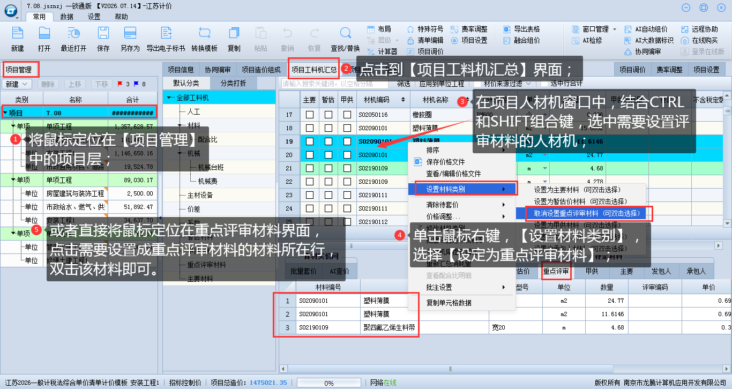
Task: Click the application logo button
Action: click(x=11, y=12)
